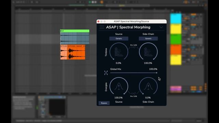Open the ASAP plugin hamburger menu
The height and width of the screenshot is (123, 219).
102,27
